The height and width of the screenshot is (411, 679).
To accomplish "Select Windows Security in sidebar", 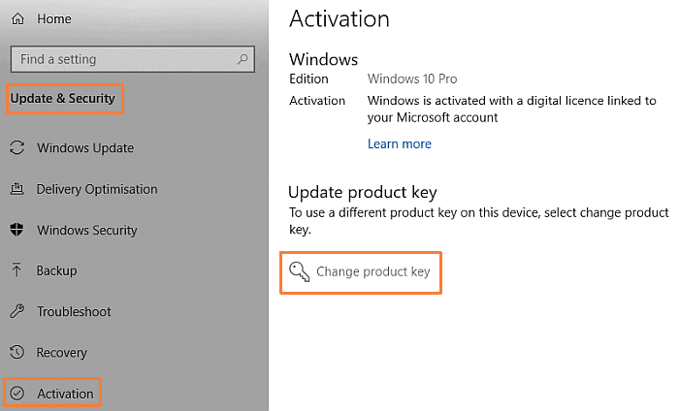I will pos(87,230).
